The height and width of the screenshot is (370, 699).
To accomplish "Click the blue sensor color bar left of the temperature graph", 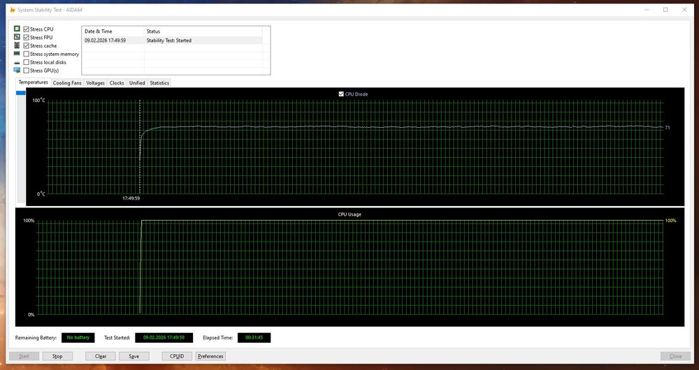I will (x=21, y=93).
